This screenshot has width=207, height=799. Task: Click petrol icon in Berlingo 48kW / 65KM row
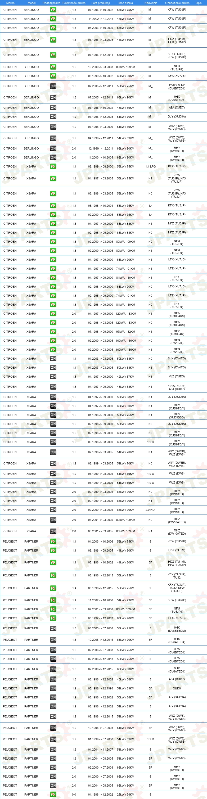coord(53,19)
